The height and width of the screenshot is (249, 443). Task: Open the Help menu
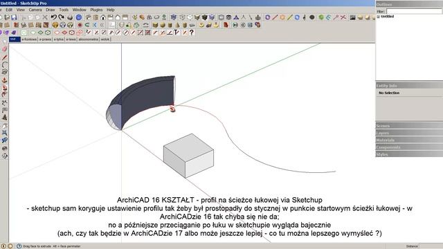pyautogui.click(x=111, y=10)
